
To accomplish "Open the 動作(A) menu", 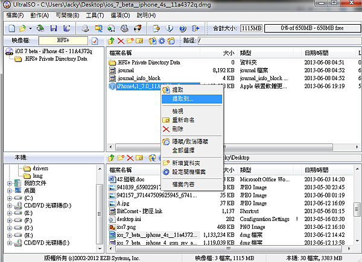I will pyautogui.click(x=40, y=16).
